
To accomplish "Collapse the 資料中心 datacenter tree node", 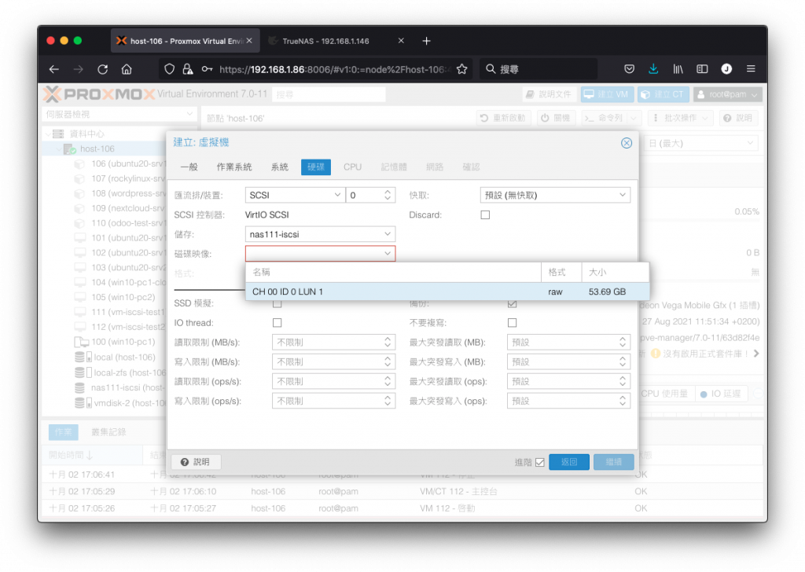I will 48,134.
